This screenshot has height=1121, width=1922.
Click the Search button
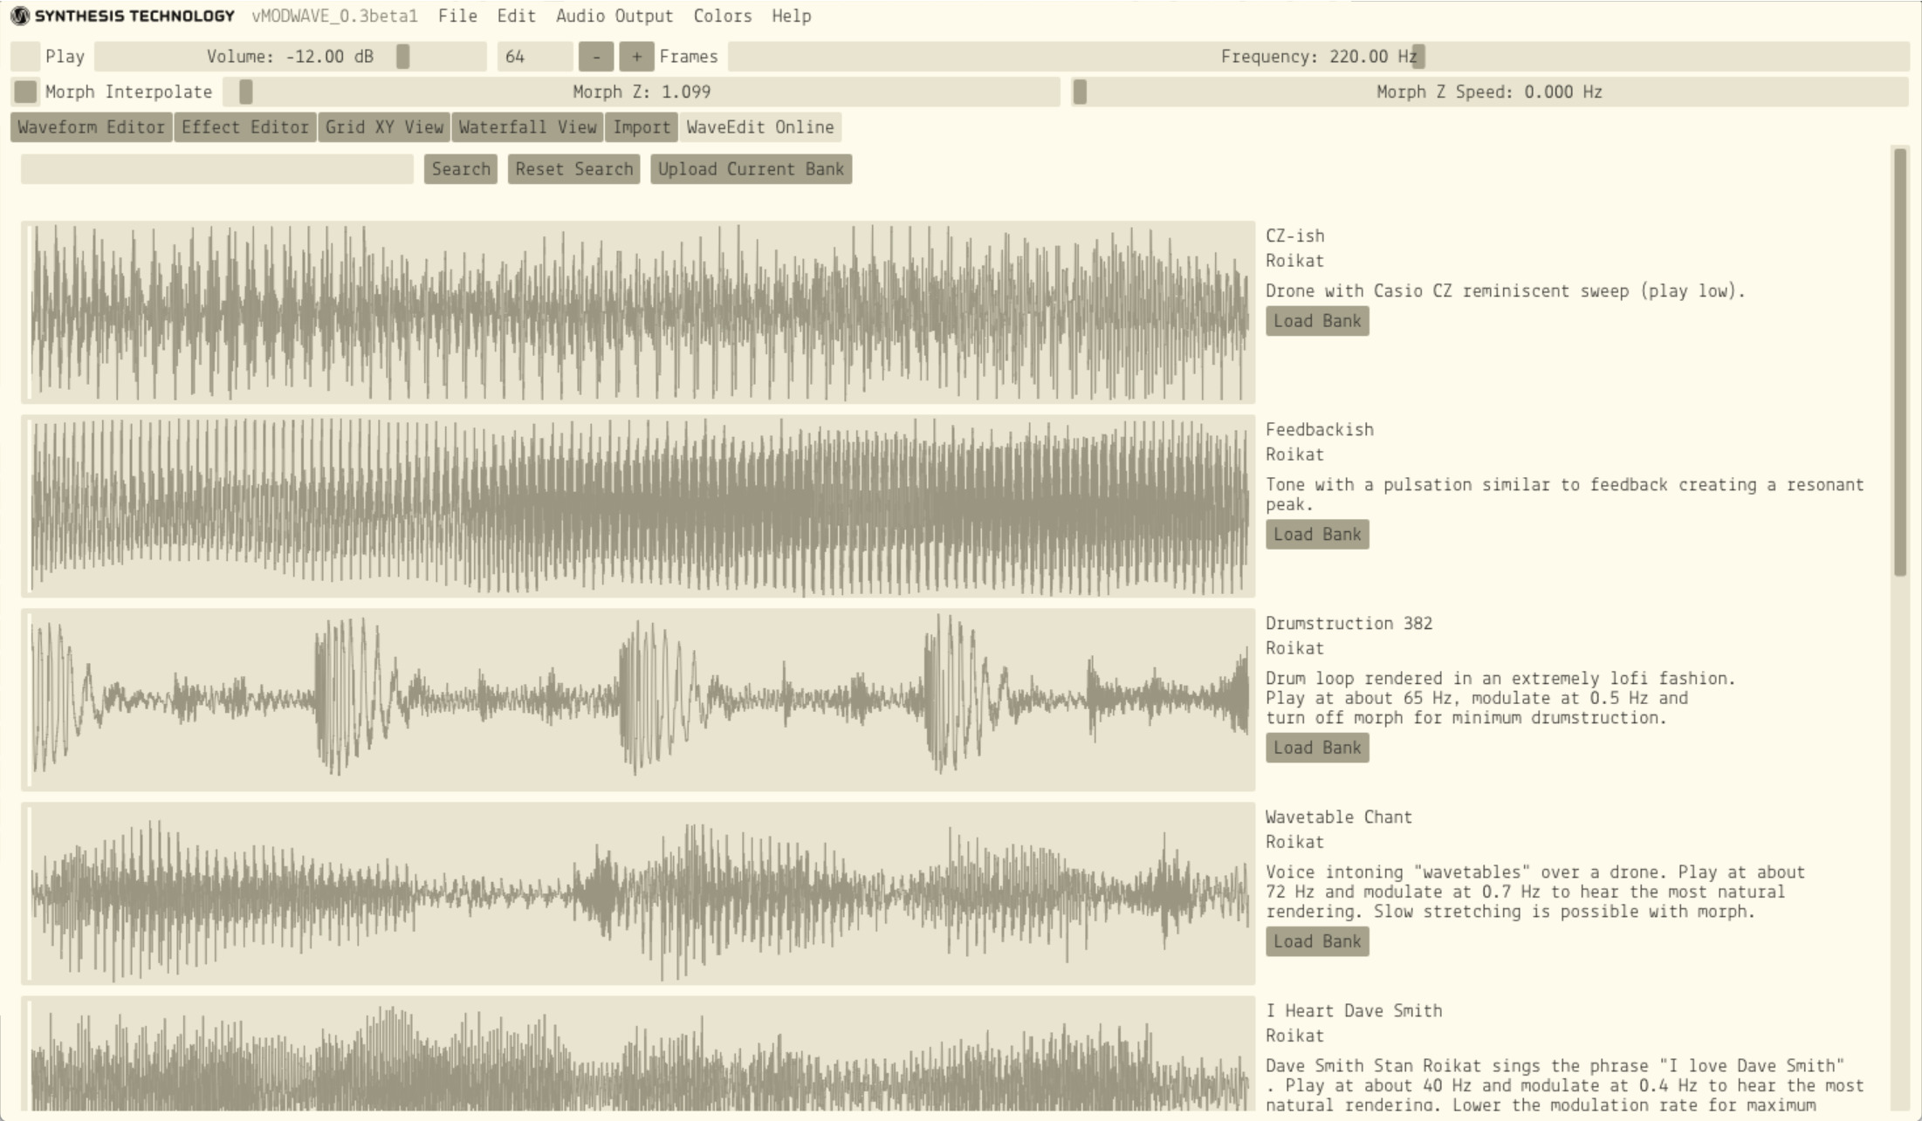coord(461,169)
